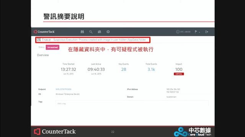
Task: Open the chart reports icon
Action: (100, 32)
